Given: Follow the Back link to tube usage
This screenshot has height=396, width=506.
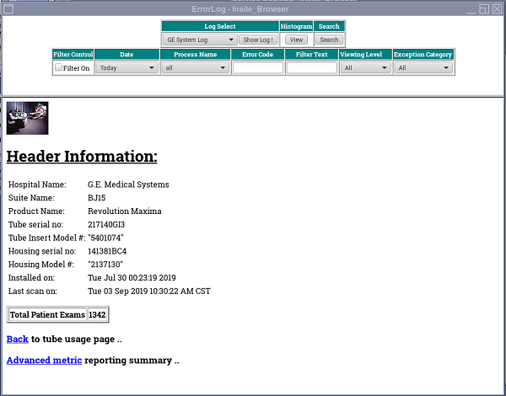Looking at the screenshot, I should tap(17, 339).
